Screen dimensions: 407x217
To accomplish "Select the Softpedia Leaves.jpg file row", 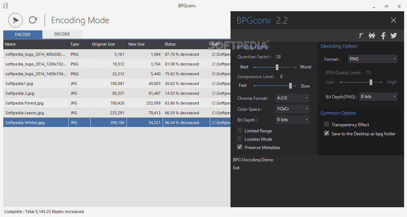I will [117, 113].
